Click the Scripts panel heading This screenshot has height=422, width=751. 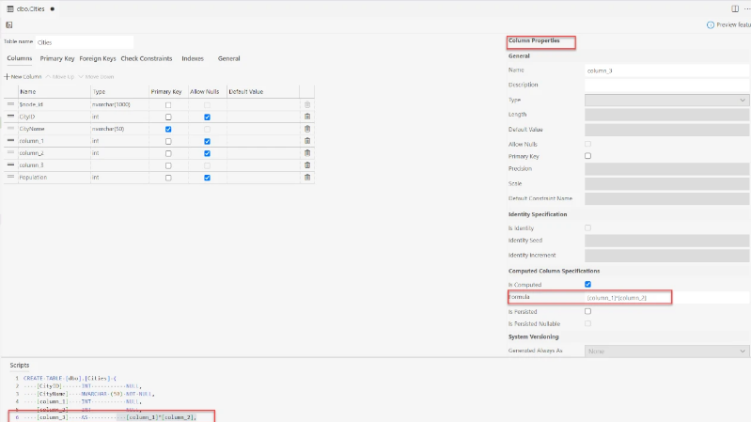tap(20, 365)
